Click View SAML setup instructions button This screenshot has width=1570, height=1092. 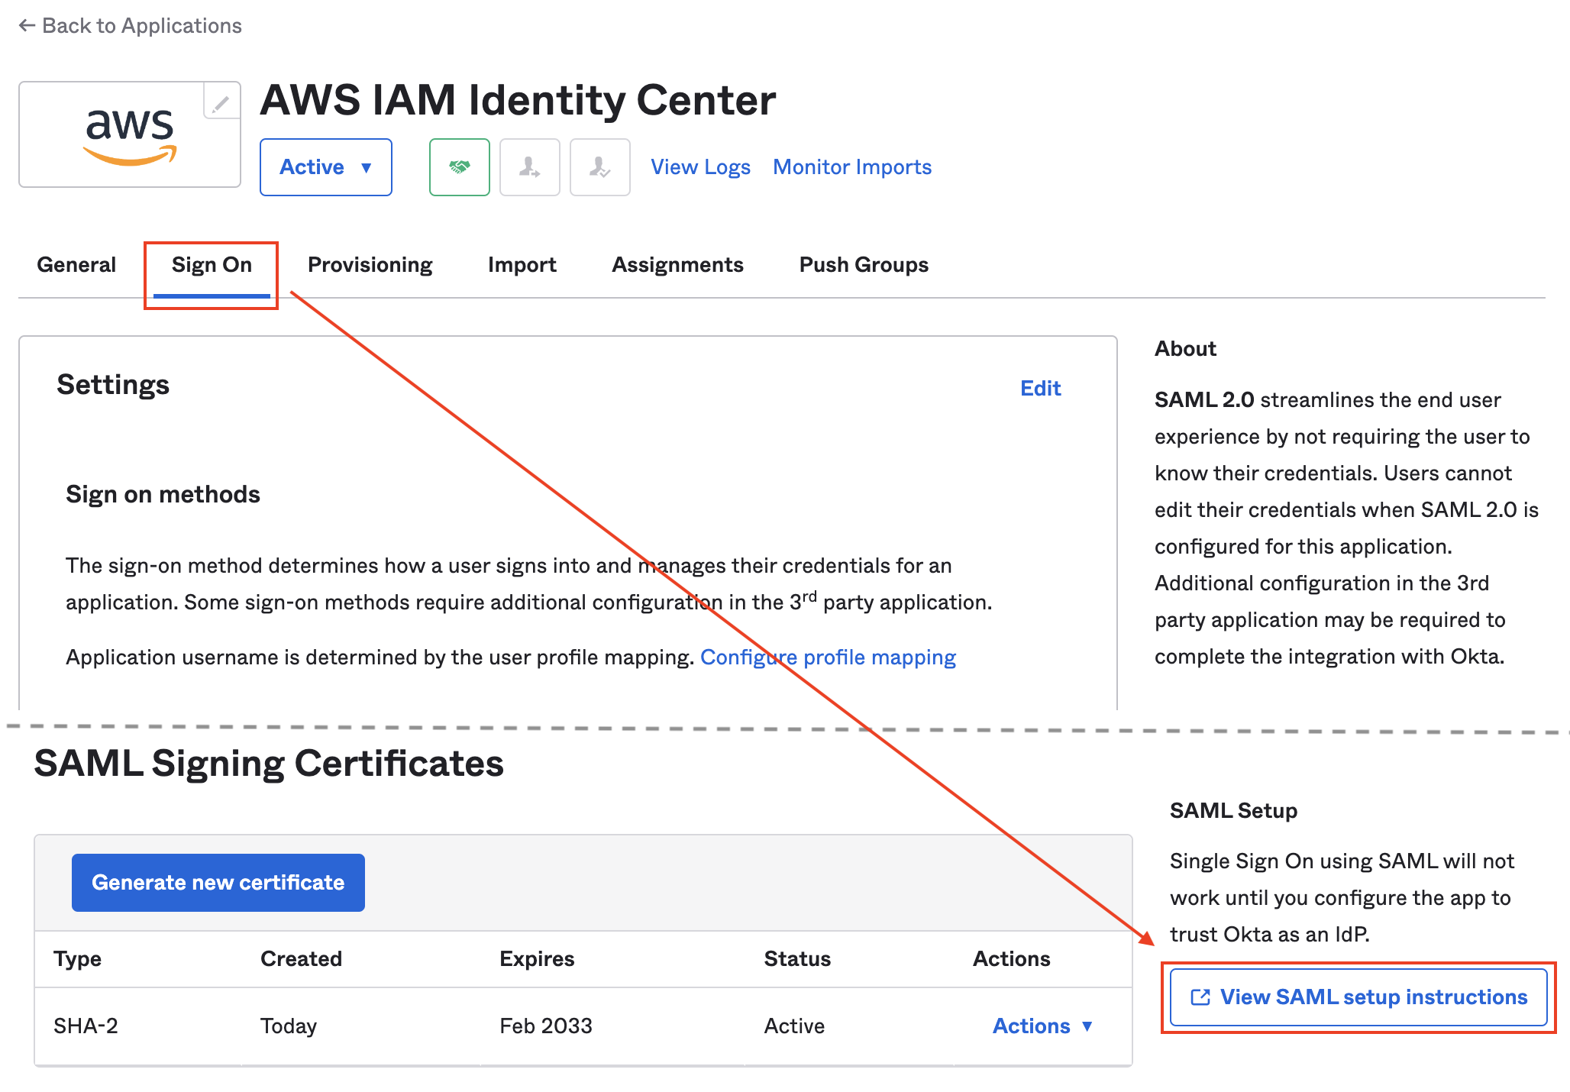pos(1358,997)
